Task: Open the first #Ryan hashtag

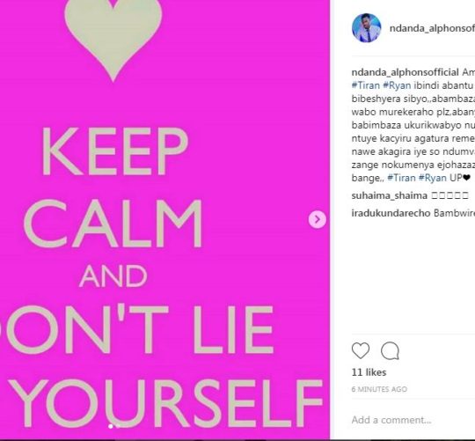Action: pyautogui.click(x=397, y=85)
